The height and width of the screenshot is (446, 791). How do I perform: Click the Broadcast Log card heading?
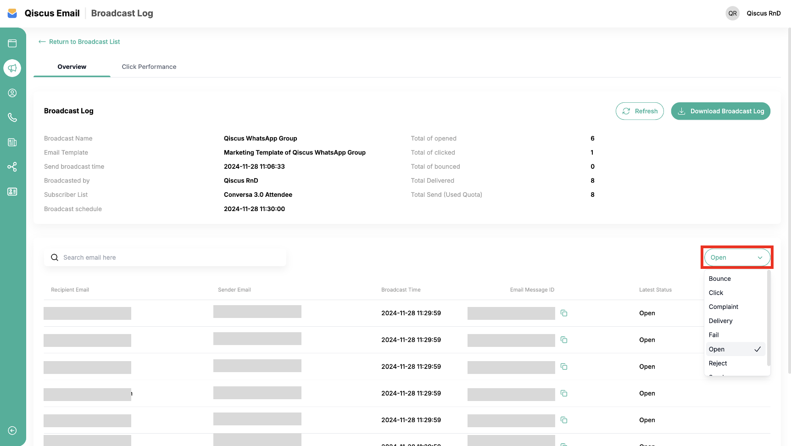pyautogui.click(x=69, y=111)
